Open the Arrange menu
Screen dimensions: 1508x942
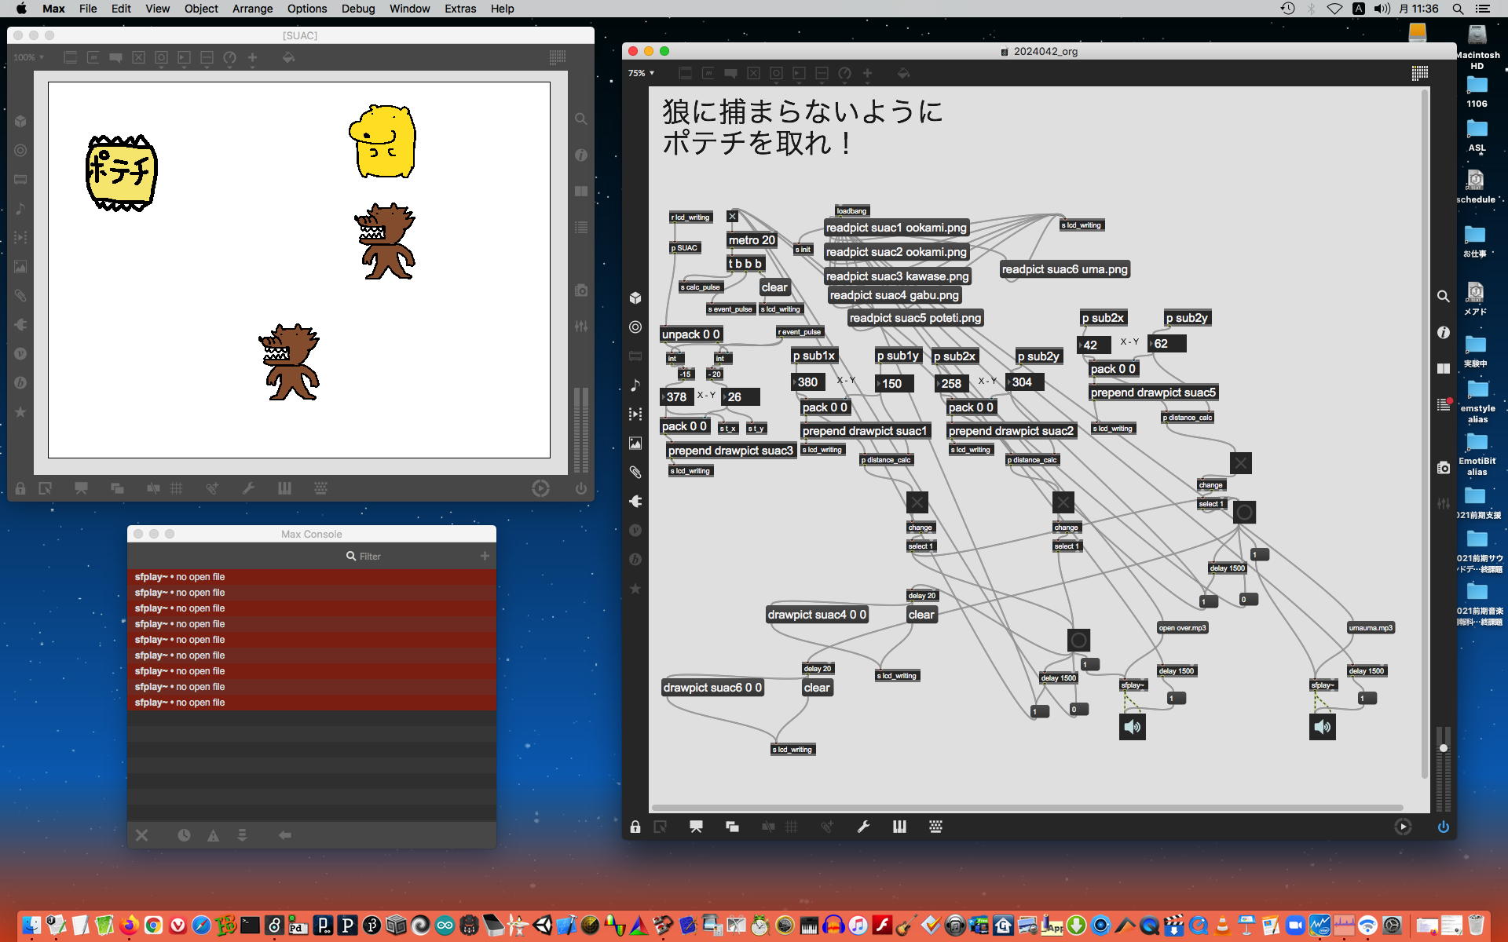[x=252, y=9]
